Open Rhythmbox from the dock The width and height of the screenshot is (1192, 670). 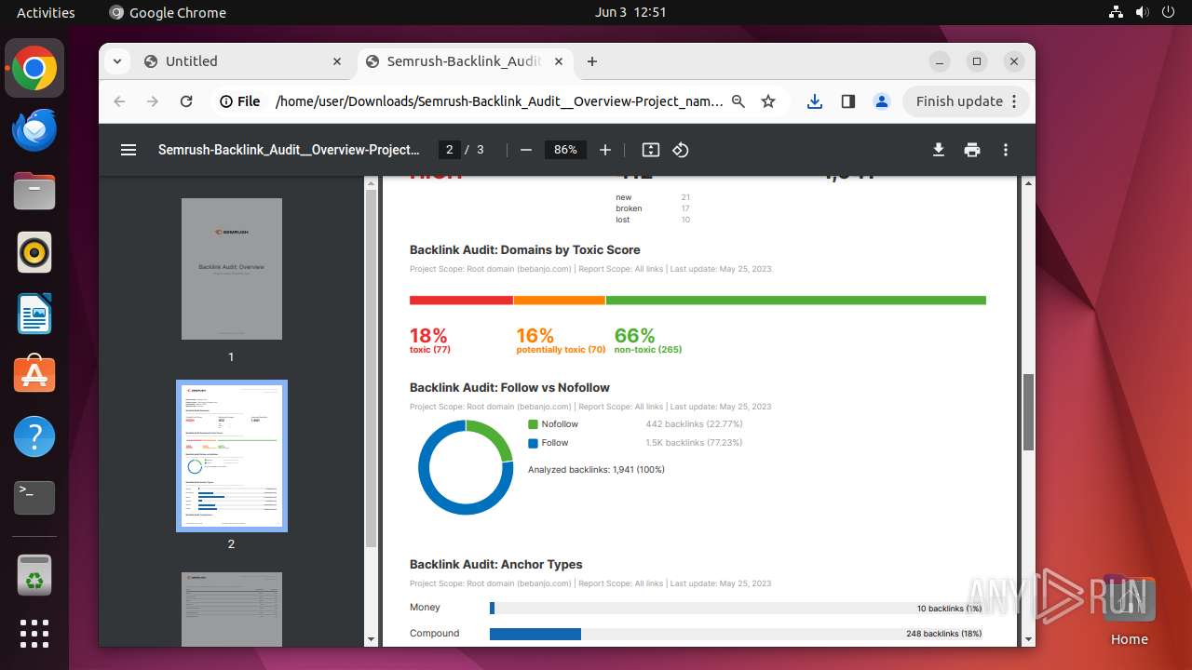pyautogui.click(x=34, y=252)
